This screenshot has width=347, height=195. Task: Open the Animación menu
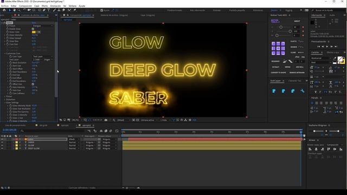[x=55, y=6]
